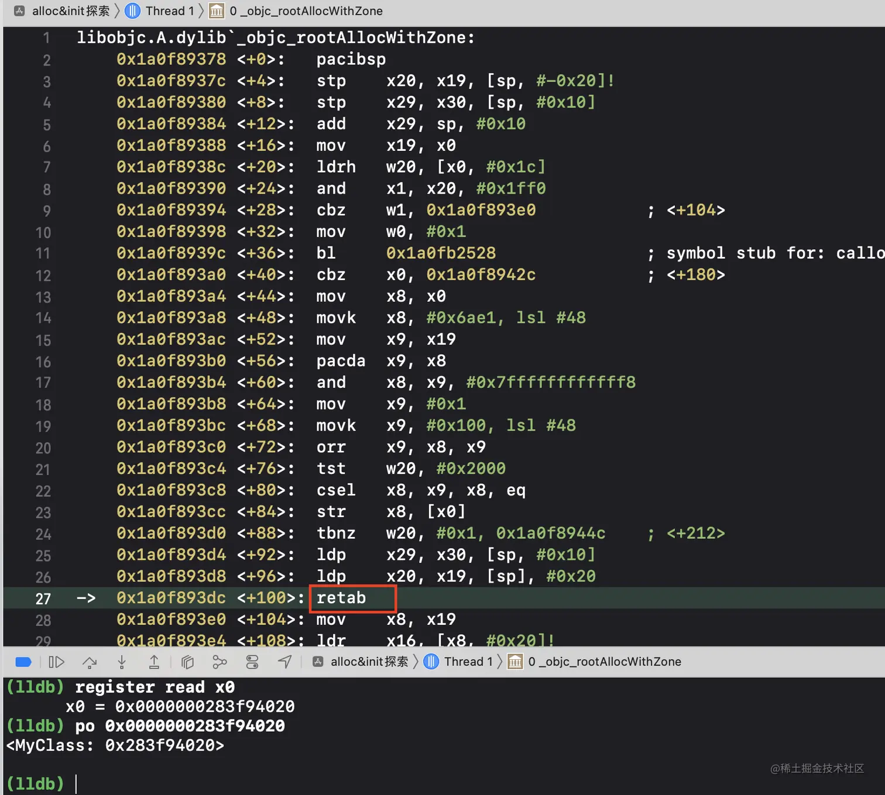This screenshot has width=885, height=795.
Task: Click the cbz target 0x1a0f893e0
Action: pos(481,210)
